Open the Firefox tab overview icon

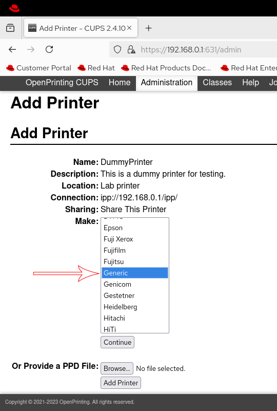tap(10, 28)
